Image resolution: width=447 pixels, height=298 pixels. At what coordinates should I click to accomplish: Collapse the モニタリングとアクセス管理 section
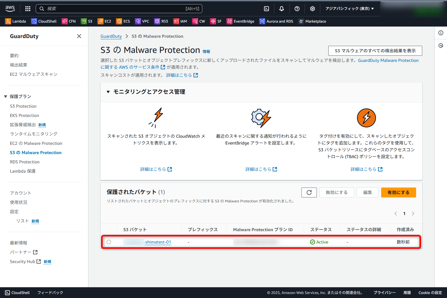point(108,92)
